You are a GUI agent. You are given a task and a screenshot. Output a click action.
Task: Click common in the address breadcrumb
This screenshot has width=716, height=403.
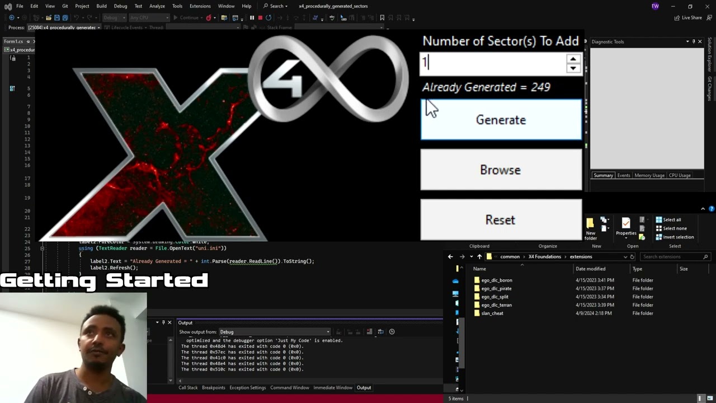[x=510, y=257]
